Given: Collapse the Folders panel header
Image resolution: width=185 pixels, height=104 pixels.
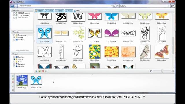Looking at the screenshot, I should click(x=22, y=54).
